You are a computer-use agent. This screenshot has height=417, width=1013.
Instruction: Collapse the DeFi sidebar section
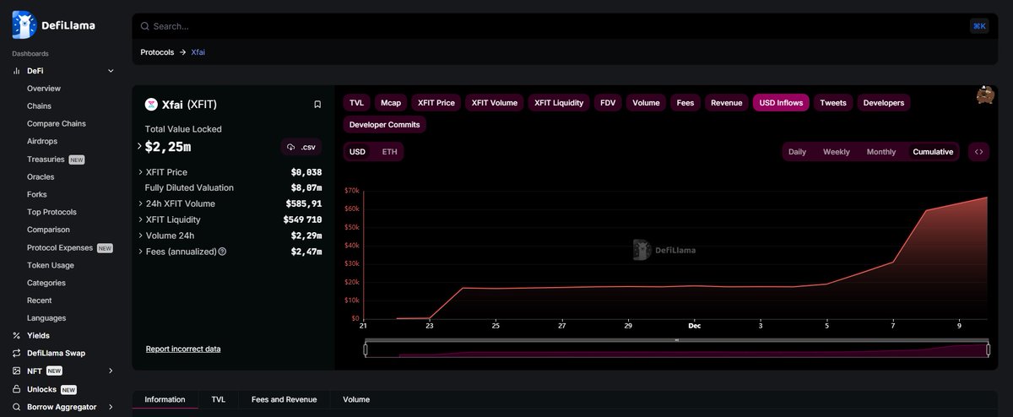click(111, 71)
